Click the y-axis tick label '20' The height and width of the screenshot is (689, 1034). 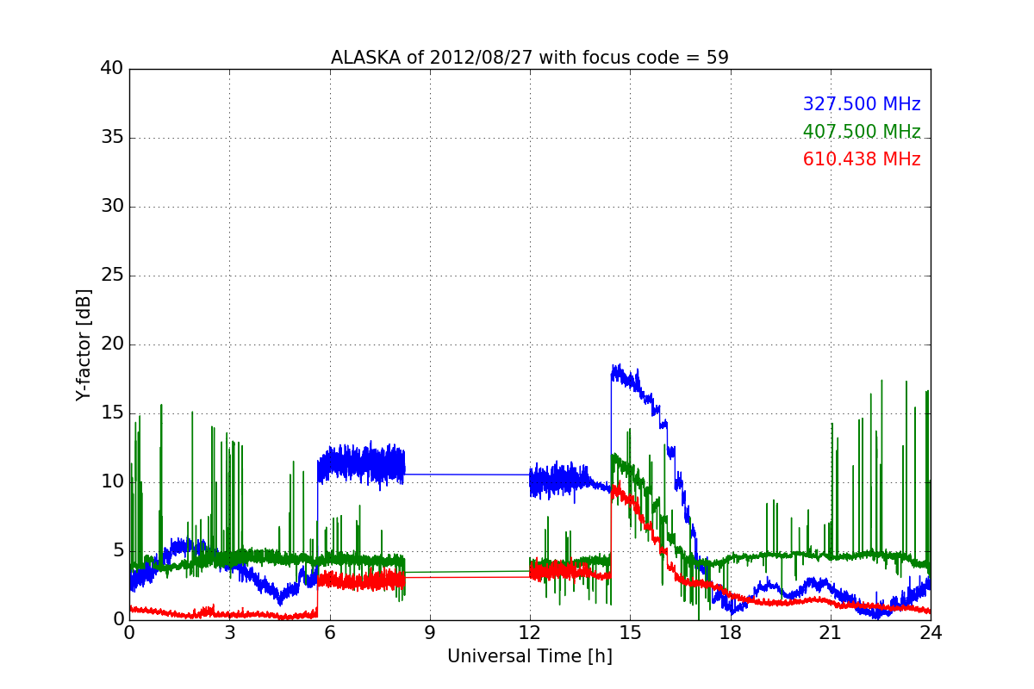pyautogui.click(x=112, y=344)
